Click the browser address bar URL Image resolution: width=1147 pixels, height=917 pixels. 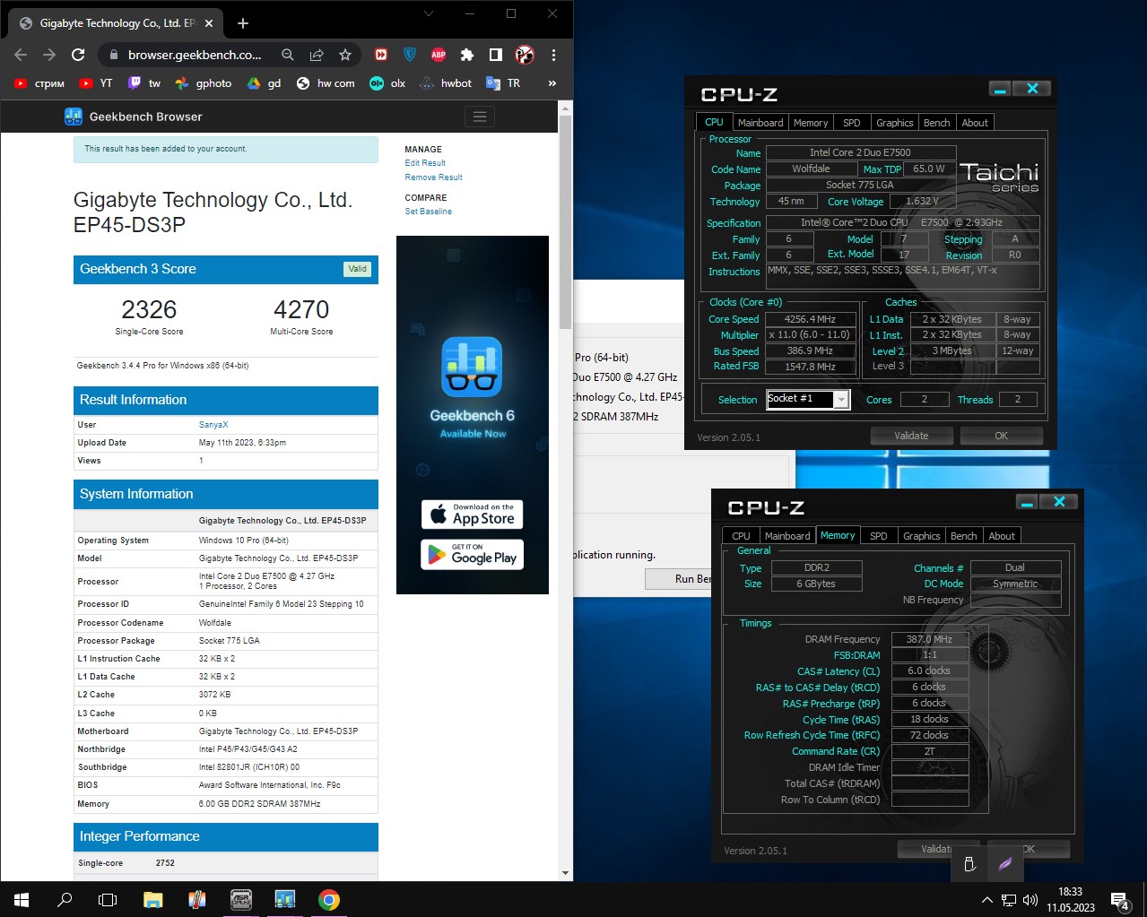tap(195, 55)
